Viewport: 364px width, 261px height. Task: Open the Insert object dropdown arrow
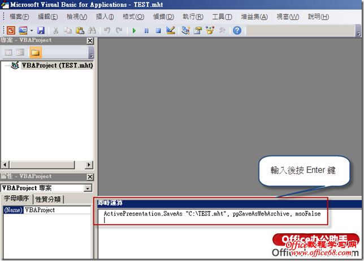click(x=32, y=31)
